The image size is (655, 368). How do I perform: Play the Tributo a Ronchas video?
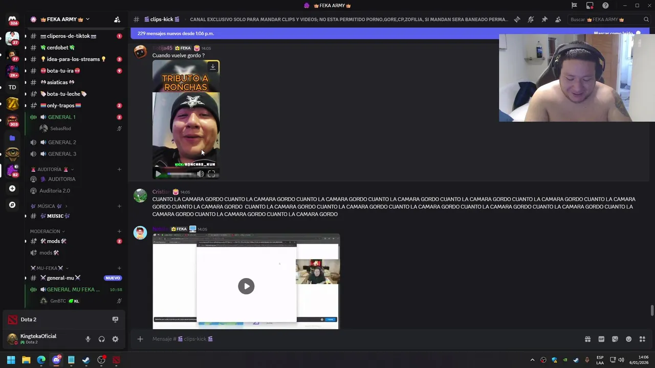click(158, 174)
